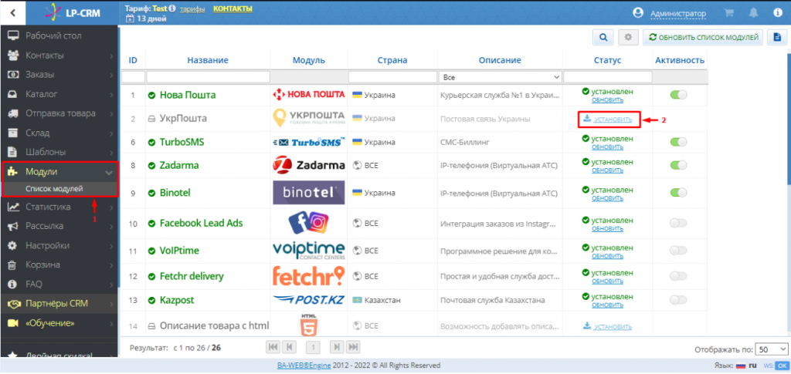Open Корзина in sidebar
791x374 pixels.
(x=59, y=264)
